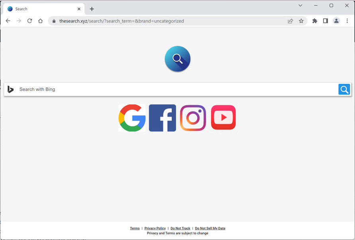Maximize the browser window
The image size is (355, 240).
[331, 6]
